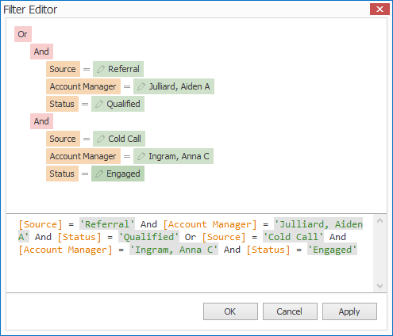Click 'Engaged' in the filter expression text

click(332, 250)
